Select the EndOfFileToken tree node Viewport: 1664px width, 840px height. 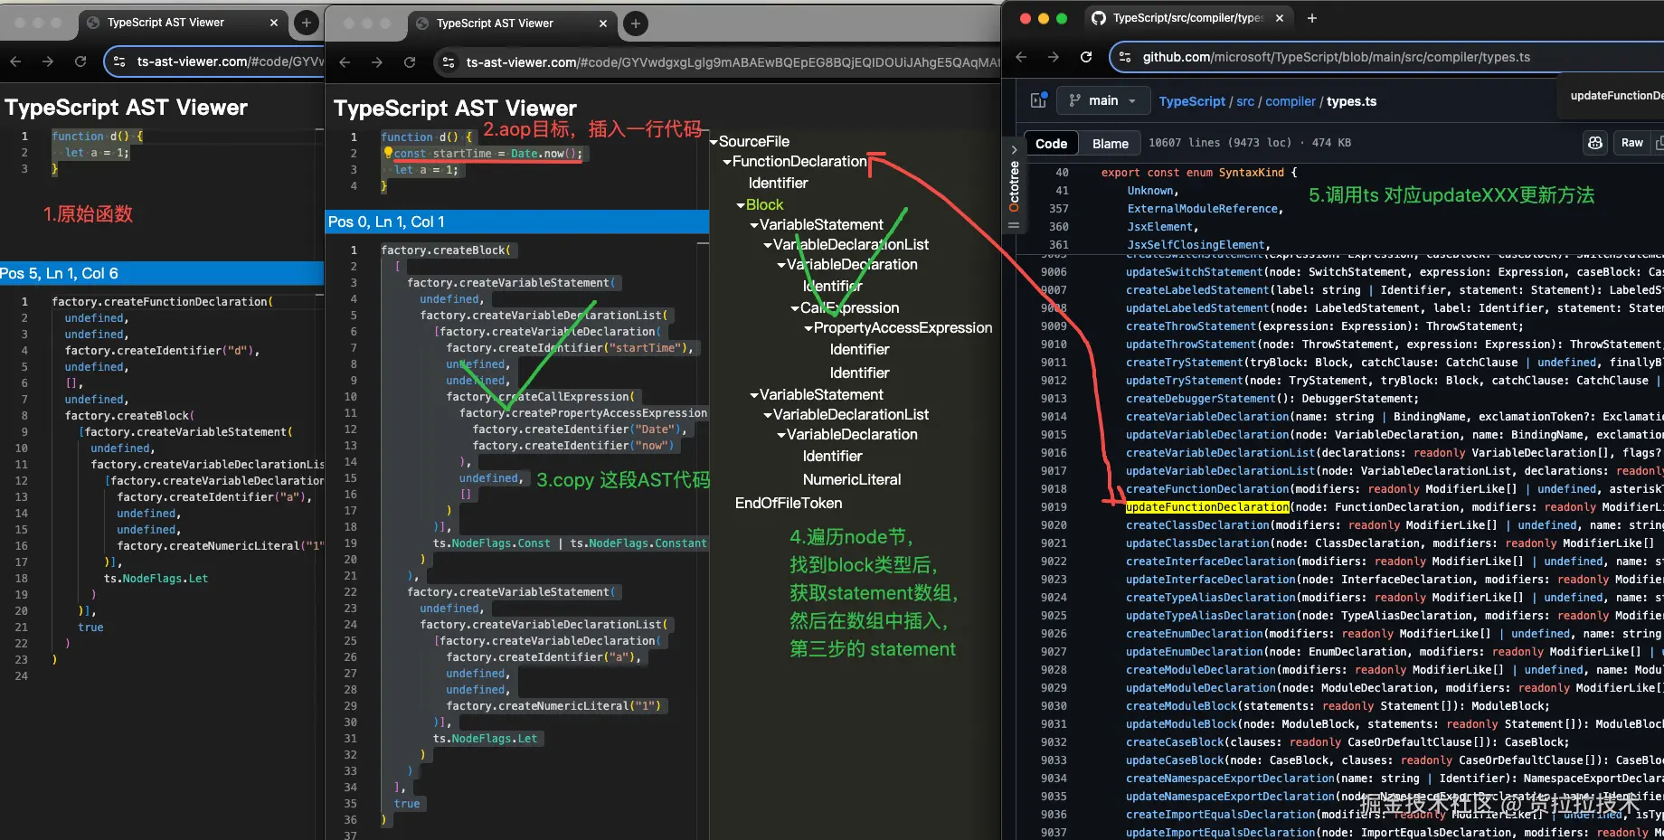click(789, 504)
